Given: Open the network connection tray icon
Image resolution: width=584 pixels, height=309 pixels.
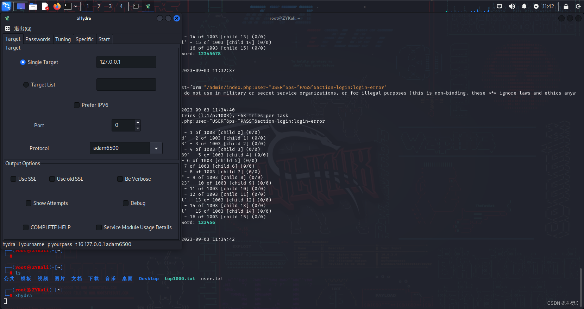Looking at the screenshot, I should pos(500,6).
